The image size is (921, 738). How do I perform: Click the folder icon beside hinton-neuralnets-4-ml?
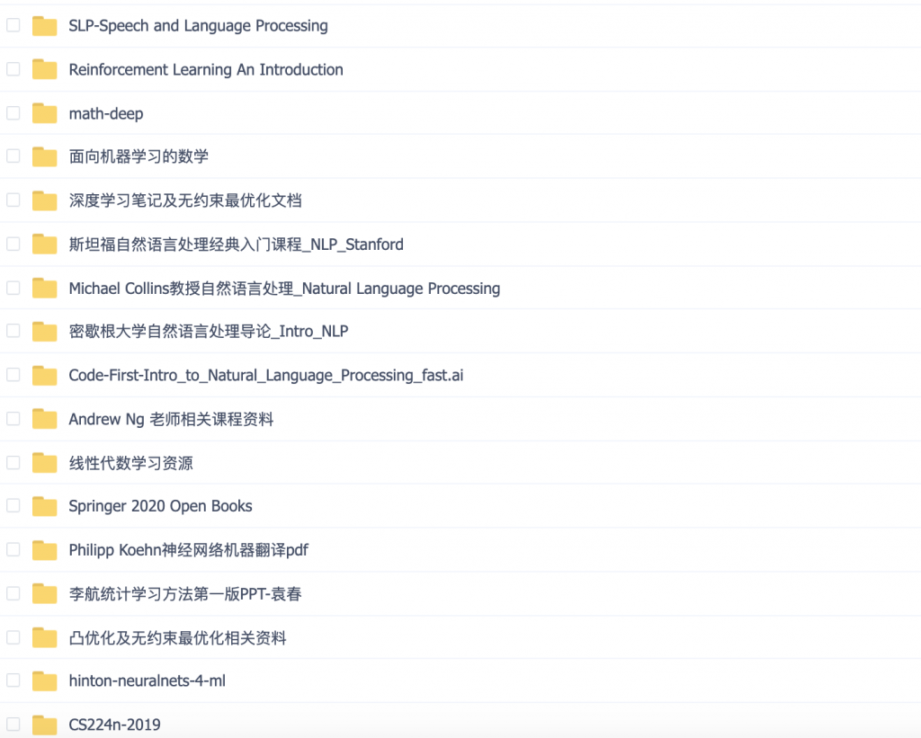(44, 681)
